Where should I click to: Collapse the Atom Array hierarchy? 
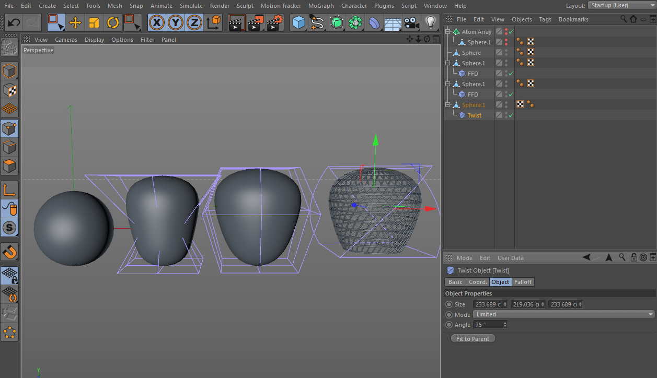[447, 32]
